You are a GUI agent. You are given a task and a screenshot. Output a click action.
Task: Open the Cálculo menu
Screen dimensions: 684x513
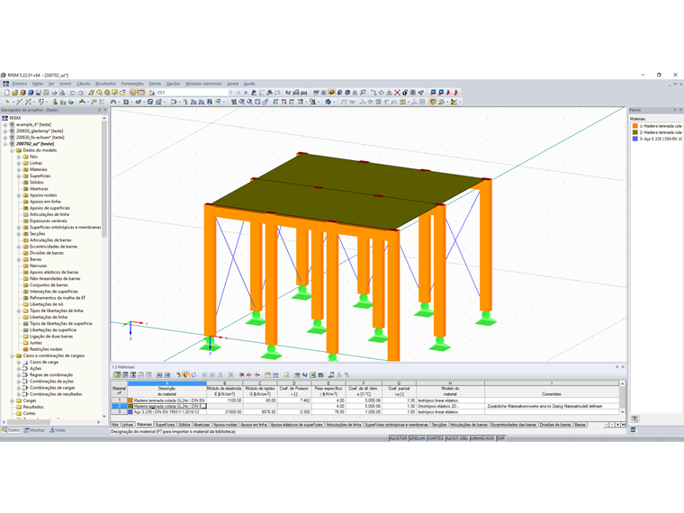tap(84, 84)
